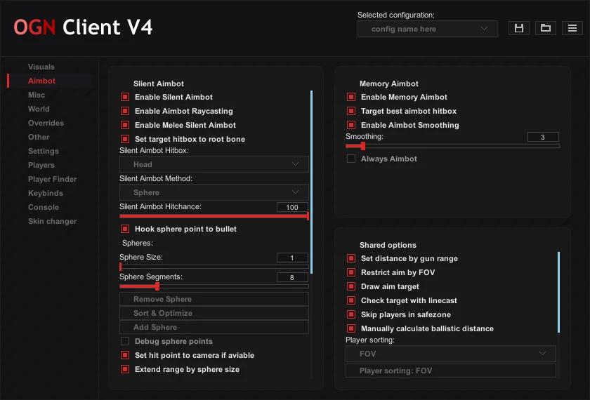Toggle Enable Silent Aimbot checkbox
This screenshot has height=400, width=590.
coord(125,97)
